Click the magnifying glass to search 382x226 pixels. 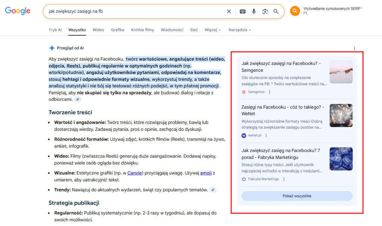coord(276,11)
